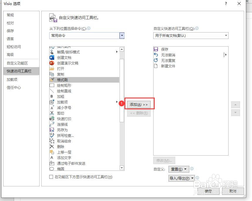Click the 确定 button
Image resolution: width=252 pixels, height=201 pixels.
pos(209,191)
